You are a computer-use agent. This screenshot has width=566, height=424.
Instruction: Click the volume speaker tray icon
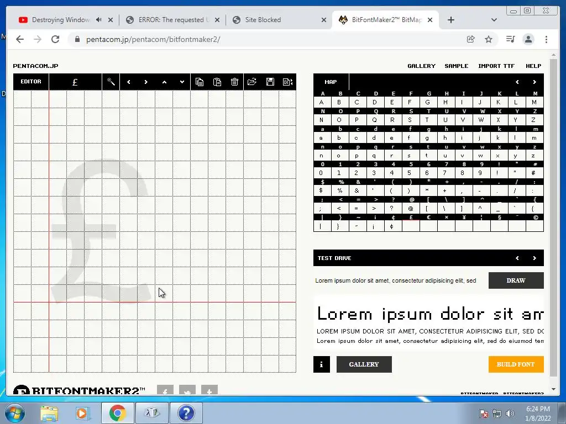[510, 414]
